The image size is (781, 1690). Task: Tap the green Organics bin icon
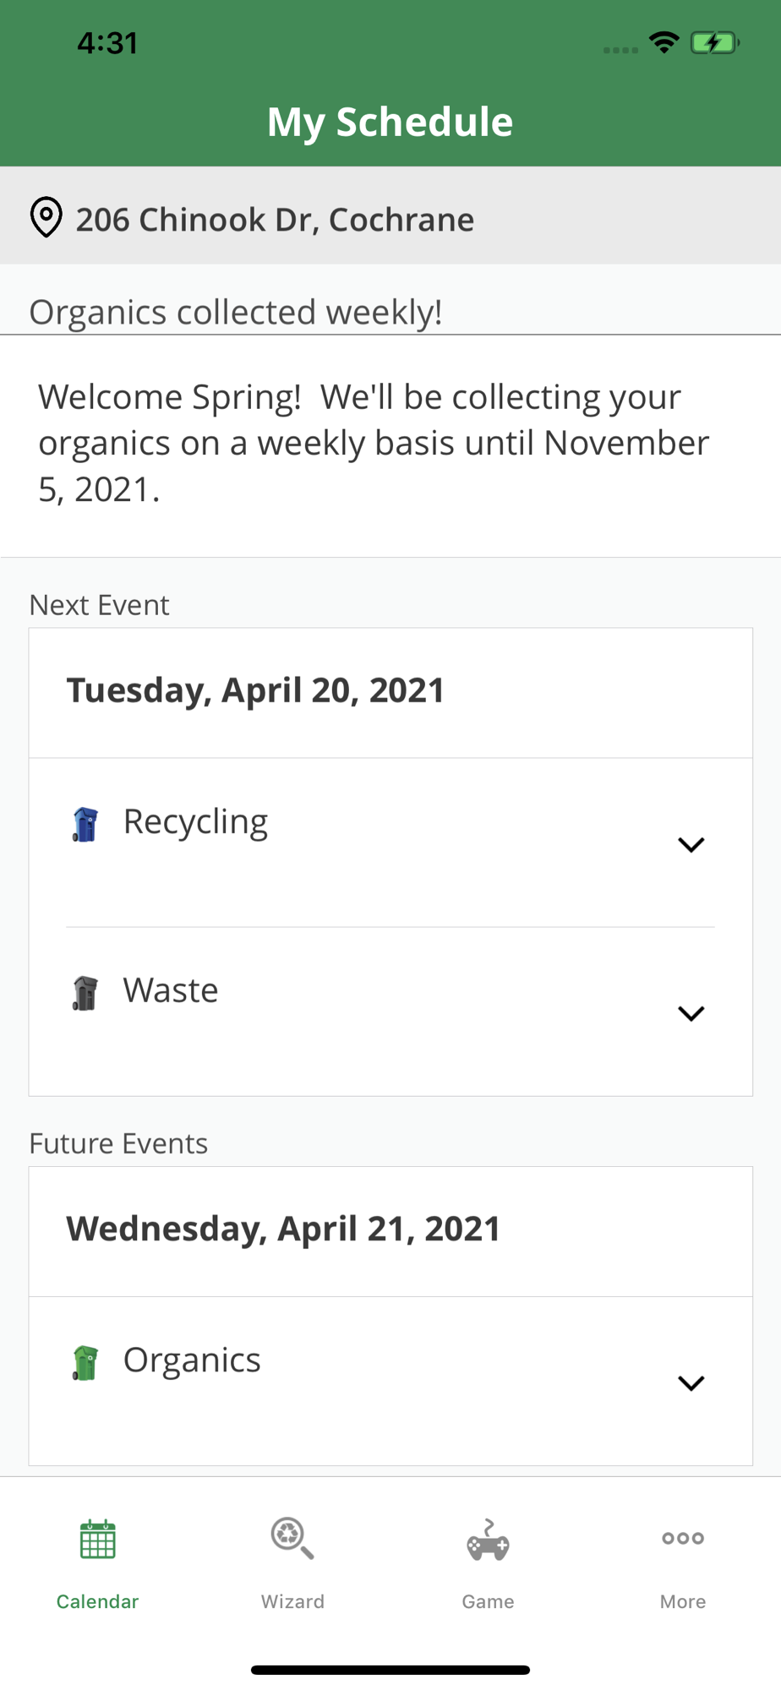click(x=85, y=1363)
